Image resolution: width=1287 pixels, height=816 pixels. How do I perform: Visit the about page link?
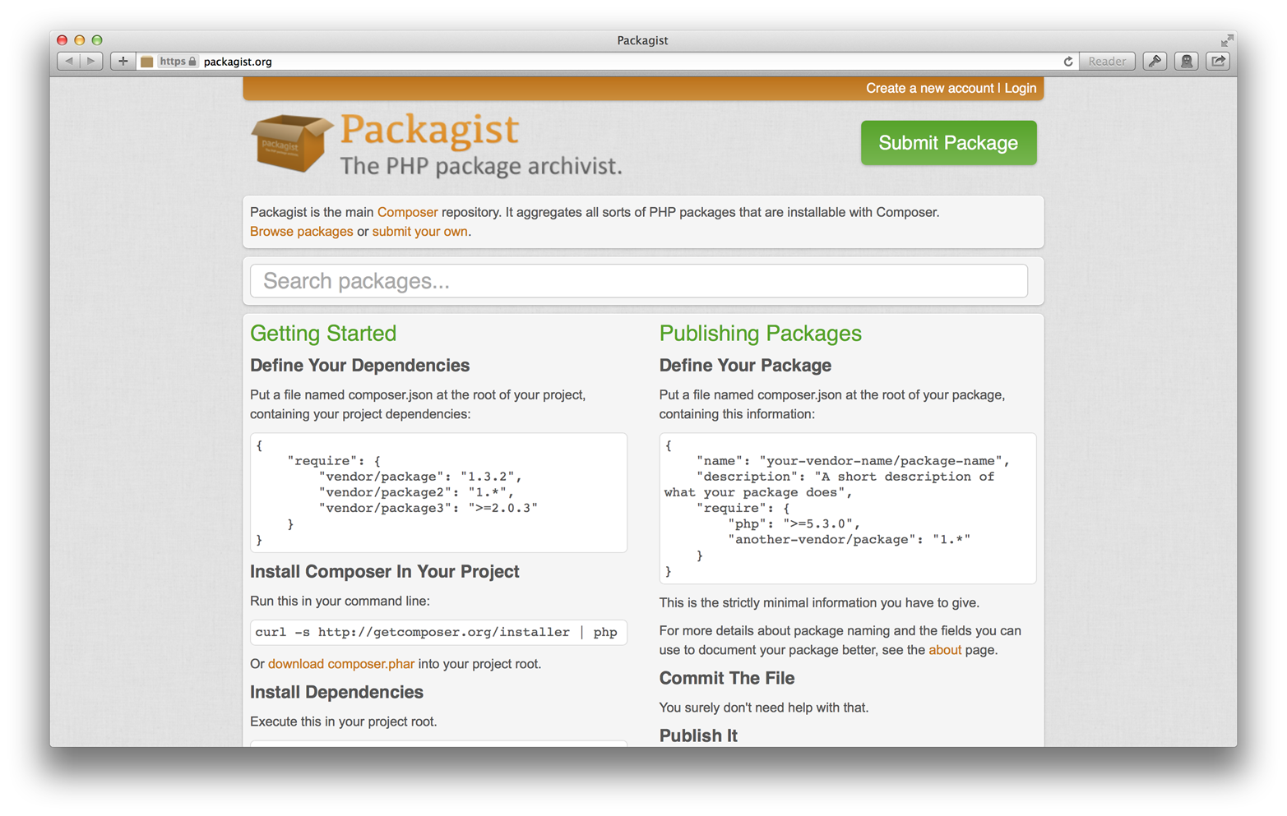[x=945, y=649]
